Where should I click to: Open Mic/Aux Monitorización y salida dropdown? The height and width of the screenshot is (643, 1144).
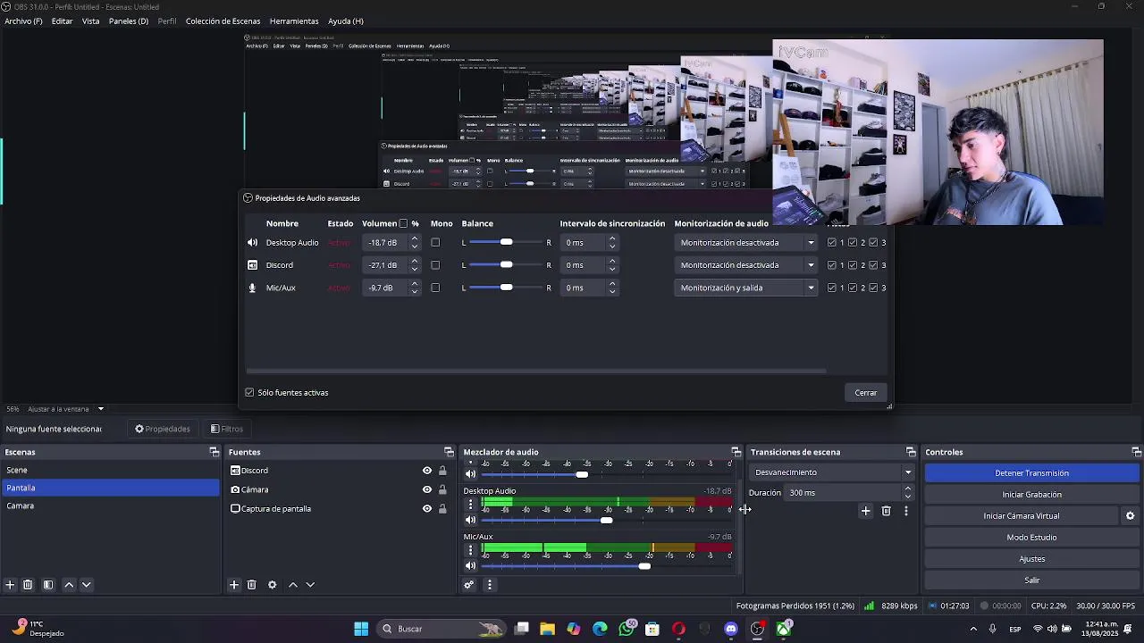[x=745, y=288]
